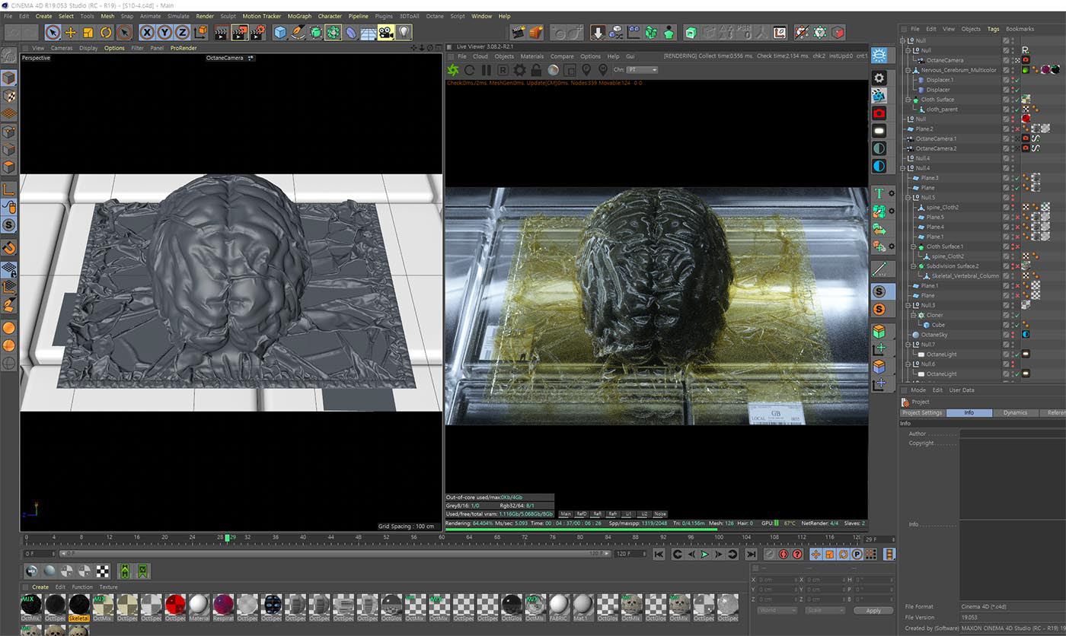Click Play Forwards in timeline
Screen dimensions: 1066x636
coord(704,555)
